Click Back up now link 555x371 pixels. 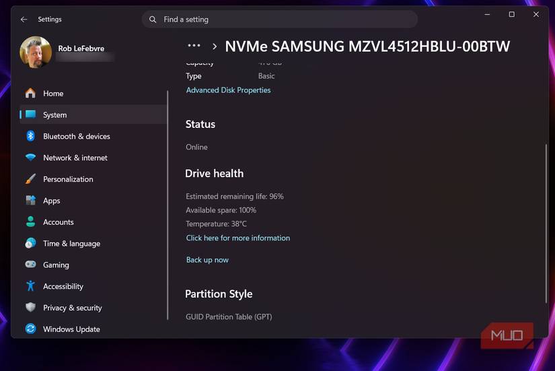tap(207, 260)
